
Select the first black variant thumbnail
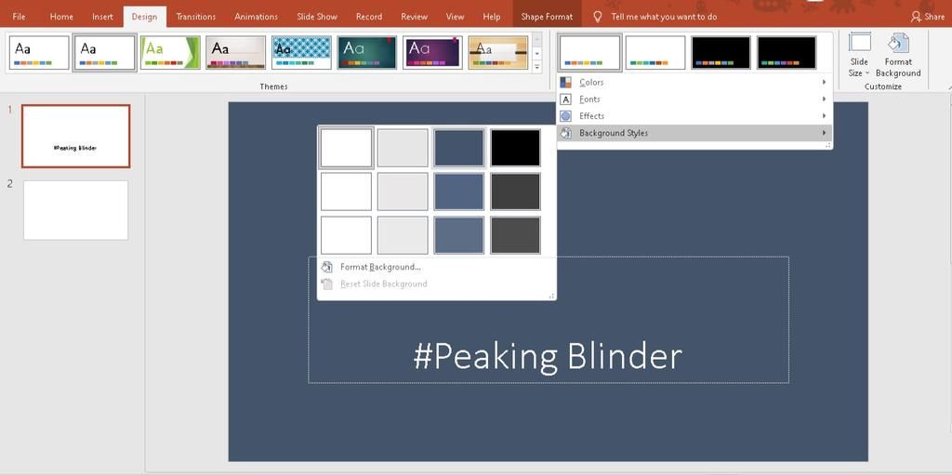[x=721, y=52]
